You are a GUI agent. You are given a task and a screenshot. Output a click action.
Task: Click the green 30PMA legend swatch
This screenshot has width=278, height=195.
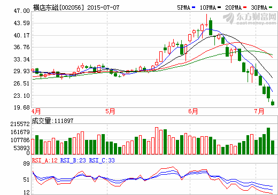(x=271, y=7)
